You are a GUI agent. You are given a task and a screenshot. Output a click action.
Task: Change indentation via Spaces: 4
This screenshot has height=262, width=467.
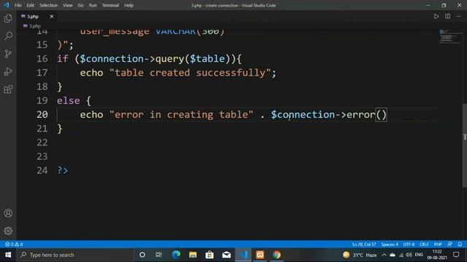pos(389,245)
